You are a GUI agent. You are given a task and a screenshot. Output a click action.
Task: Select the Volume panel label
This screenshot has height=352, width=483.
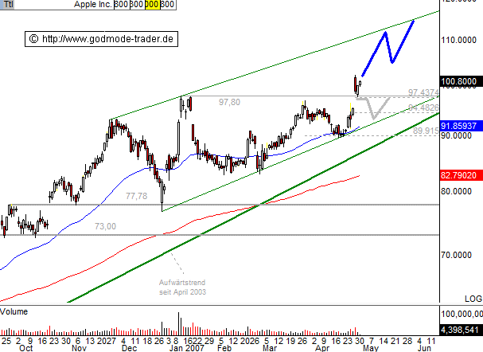click(15, 311)
